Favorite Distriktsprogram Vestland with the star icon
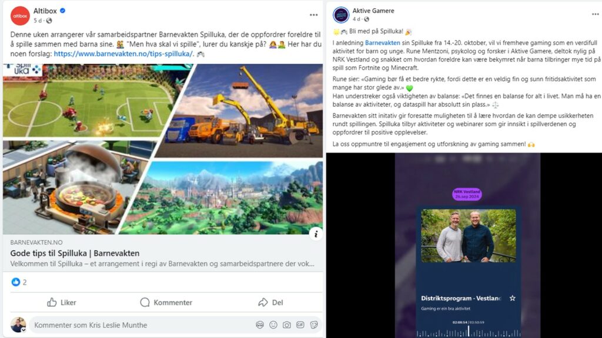This screenshot has height=338, width=602. (513, 298)
